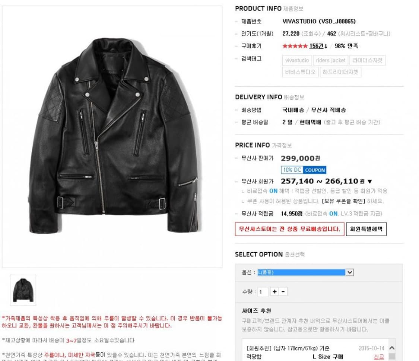Open the 회원특별혜택 button

(x=366, y=229)
